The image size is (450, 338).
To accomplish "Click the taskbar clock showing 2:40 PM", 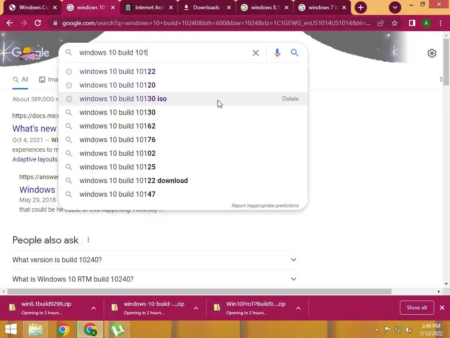I will coord(431,330).
